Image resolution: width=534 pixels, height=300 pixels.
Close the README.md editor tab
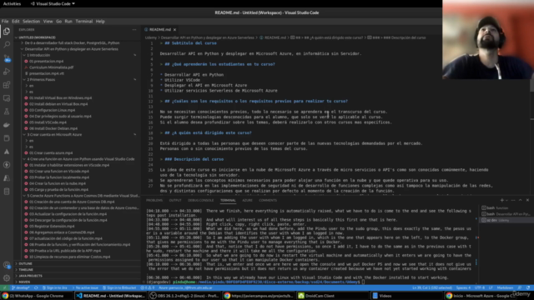click(x=174, y=30)
